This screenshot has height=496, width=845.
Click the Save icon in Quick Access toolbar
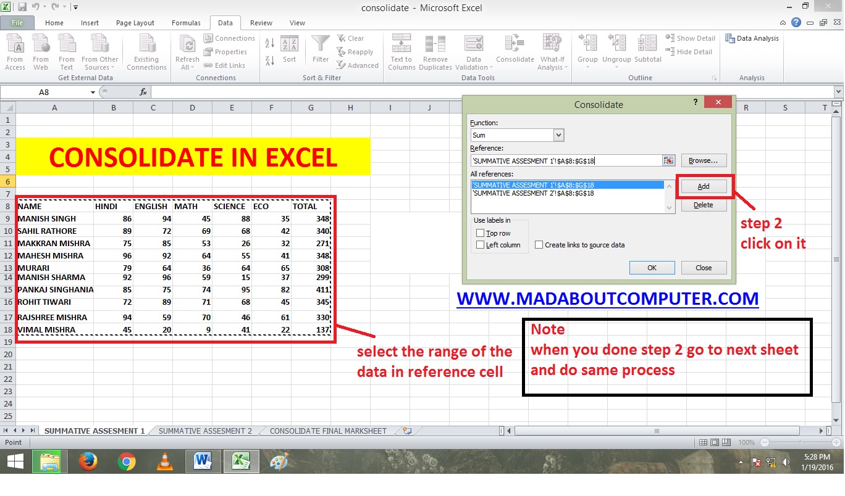click(22, 7)
